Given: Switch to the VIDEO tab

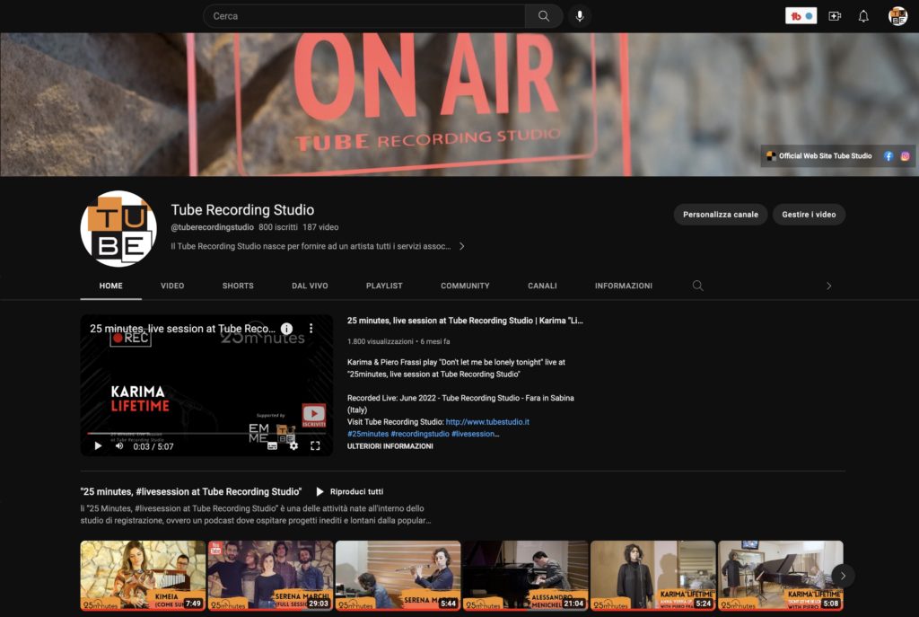Looking at the screenshot, I should [172, 286].
